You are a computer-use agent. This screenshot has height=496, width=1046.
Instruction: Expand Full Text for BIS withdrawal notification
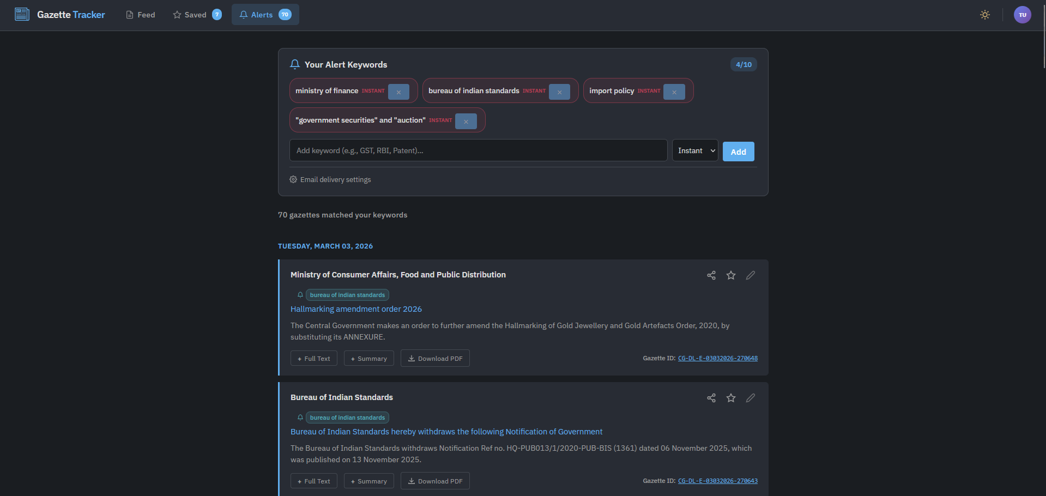(x=314, y=481)
